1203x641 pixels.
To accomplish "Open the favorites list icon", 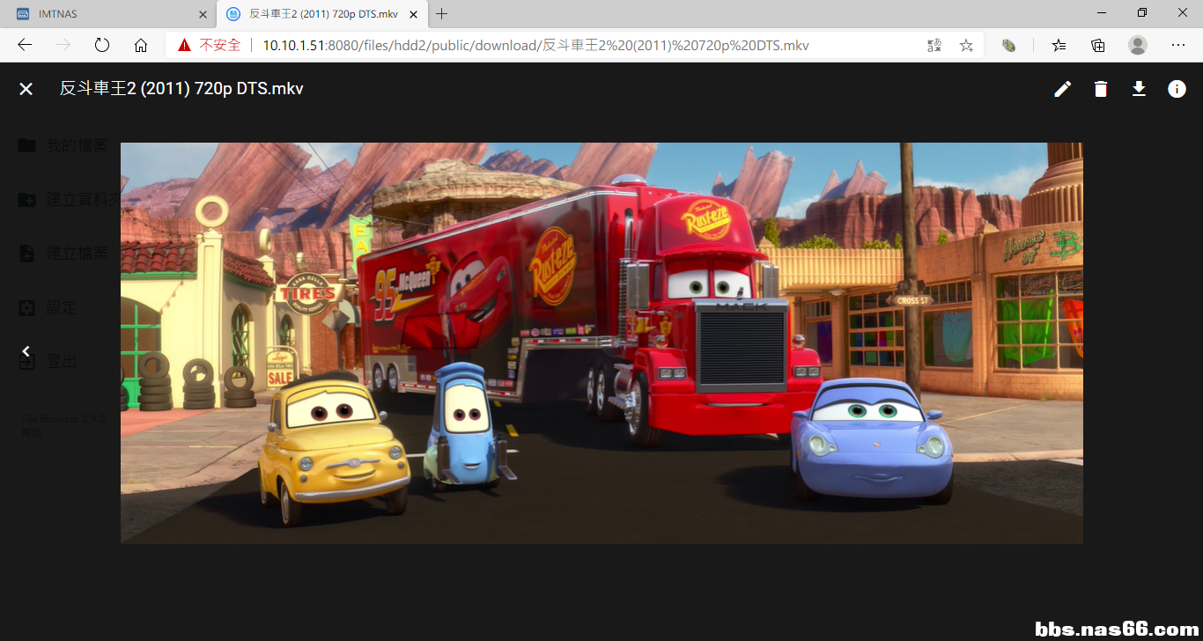I will 1059,45.
